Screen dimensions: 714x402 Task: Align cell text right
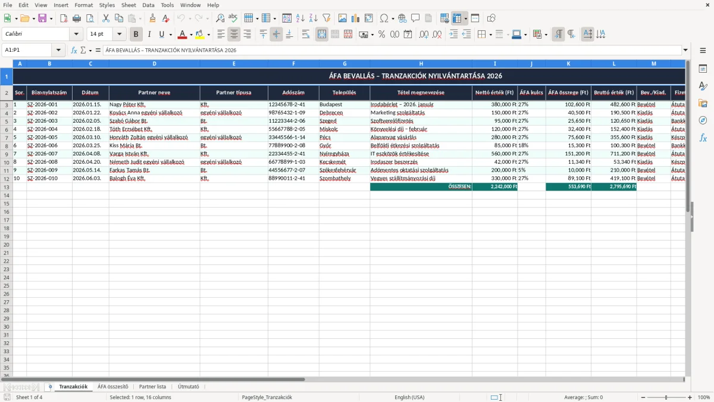coord(247,35)
